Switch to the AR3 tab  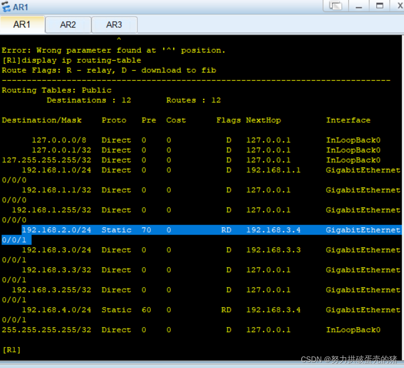pyautogui.click(x=114, y=25)
